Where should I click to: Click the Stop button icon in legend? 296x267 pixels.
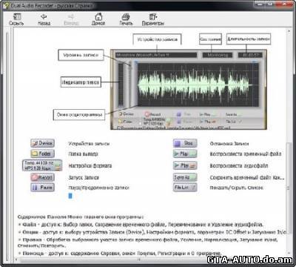coord(185,143)
